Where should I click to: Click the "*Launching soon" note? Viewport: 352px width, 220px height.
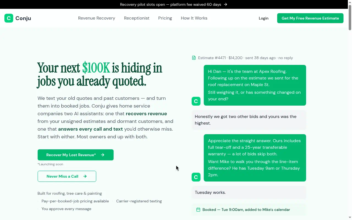50,164
